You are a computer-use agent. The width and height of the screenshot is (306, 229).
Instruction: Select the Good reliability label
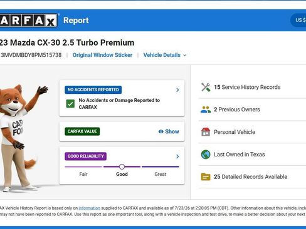tap(122, 174)
